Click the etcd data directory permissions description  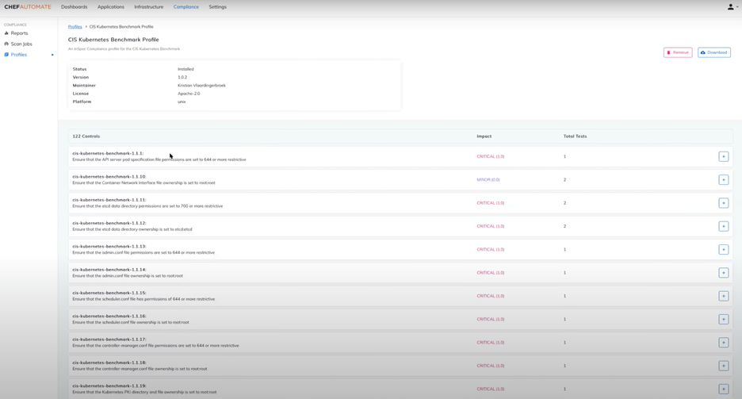pyautogui.click(x=147, y=206)
